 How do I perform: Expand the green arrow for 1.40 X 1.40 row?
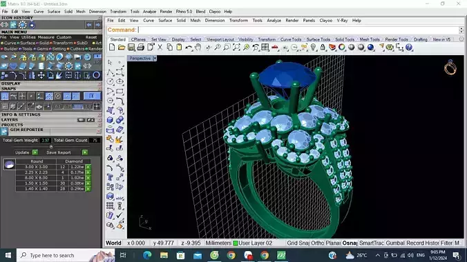click(x=88, y=188)
